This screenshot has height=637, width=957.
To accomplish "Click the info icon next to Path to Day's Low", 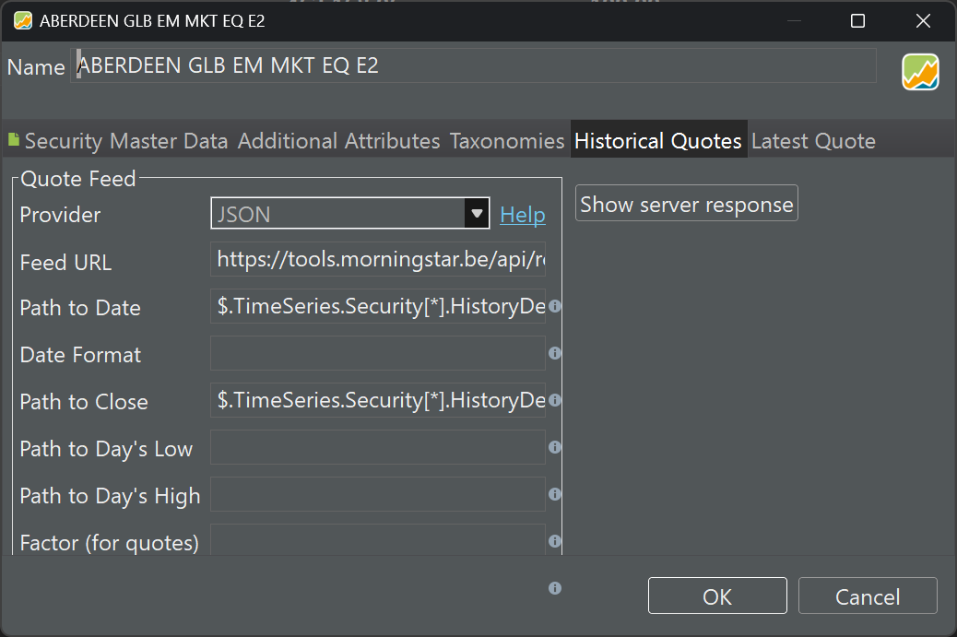I will point(555,447).
